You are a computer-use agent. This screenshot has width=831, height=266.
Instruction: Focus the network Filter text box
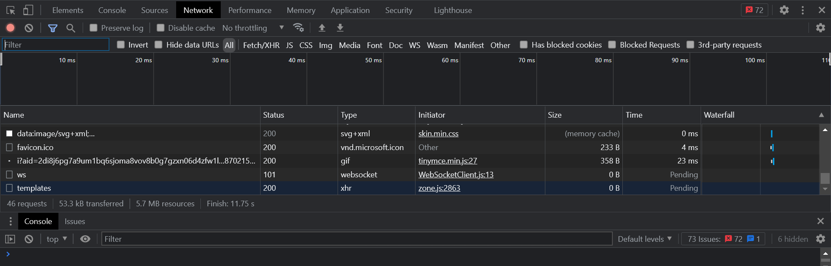pos(56,45)
